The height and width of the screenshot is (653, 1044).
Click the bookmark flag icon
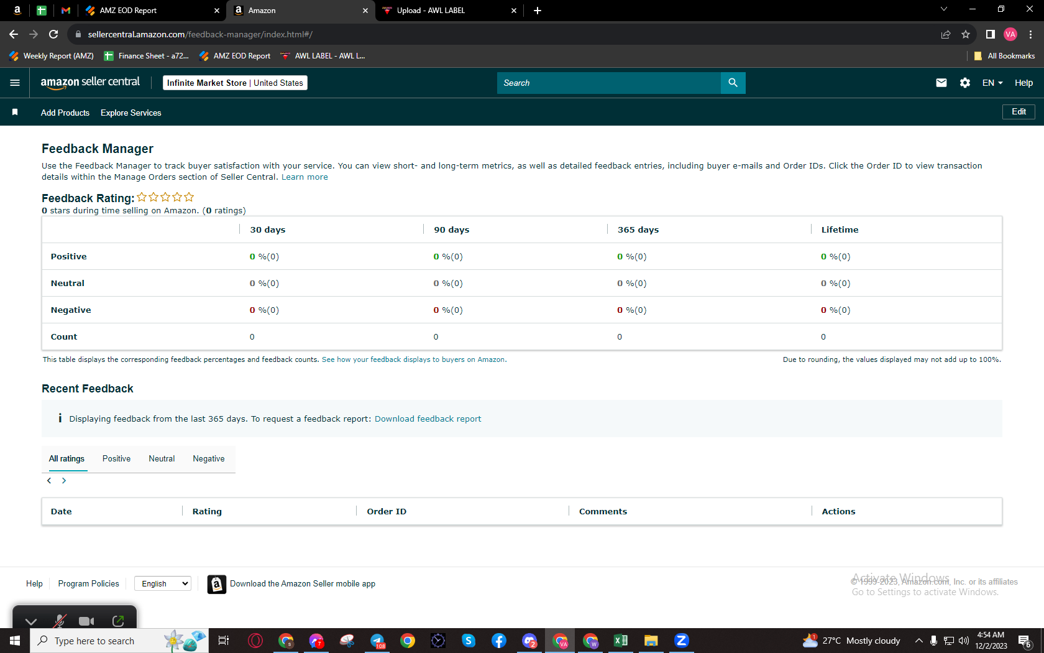pos(15,112)
